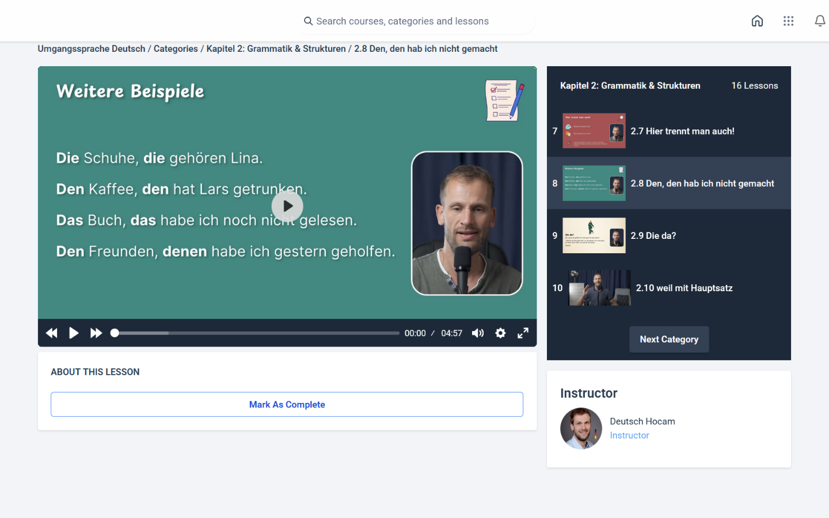Click the center play overlay on video
This screenshot has height=518, width=829.
tap(287, 206)
